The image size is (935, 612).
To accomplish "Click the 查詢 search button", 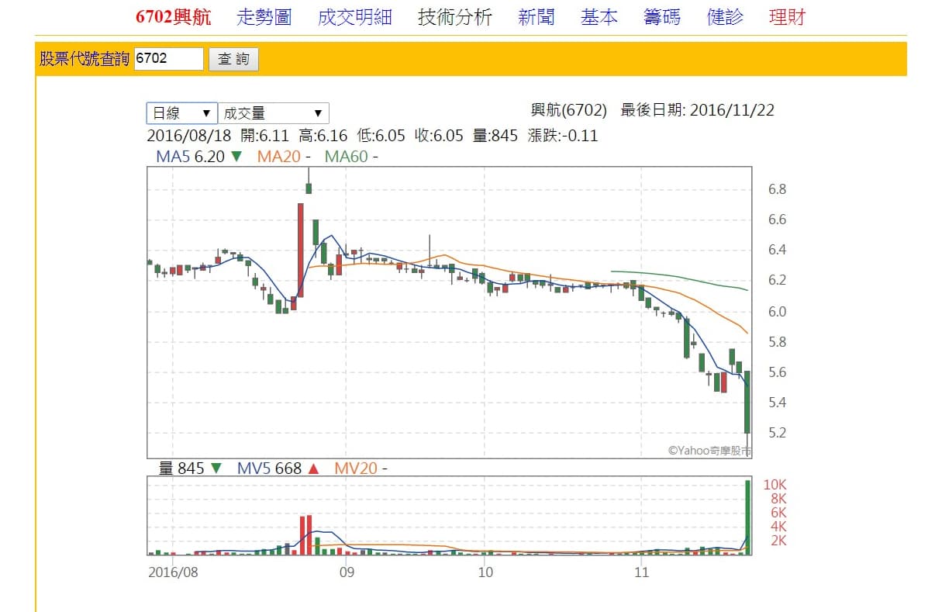I will point(233,59).
